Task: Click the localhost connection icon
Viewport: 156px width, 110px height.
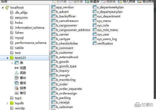Action: (x=7, y=8)
